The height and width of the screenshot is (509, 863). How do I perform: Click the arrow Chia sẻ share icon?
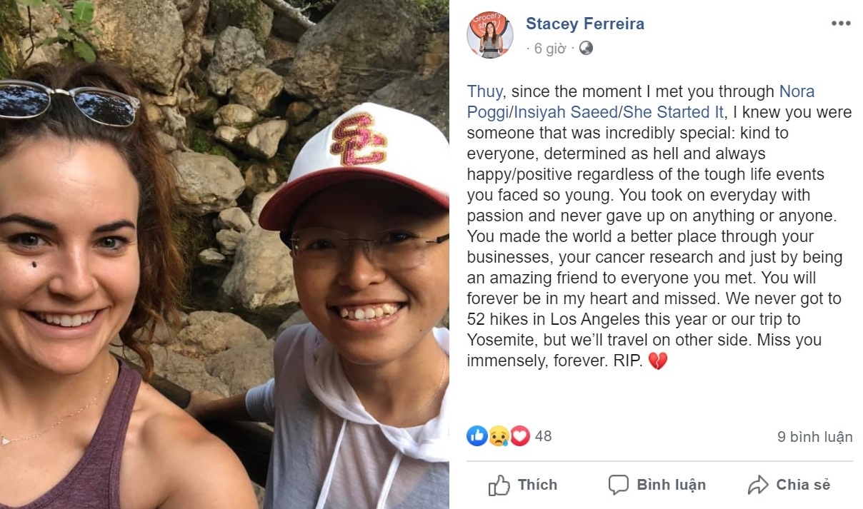[x=757, y=485]
